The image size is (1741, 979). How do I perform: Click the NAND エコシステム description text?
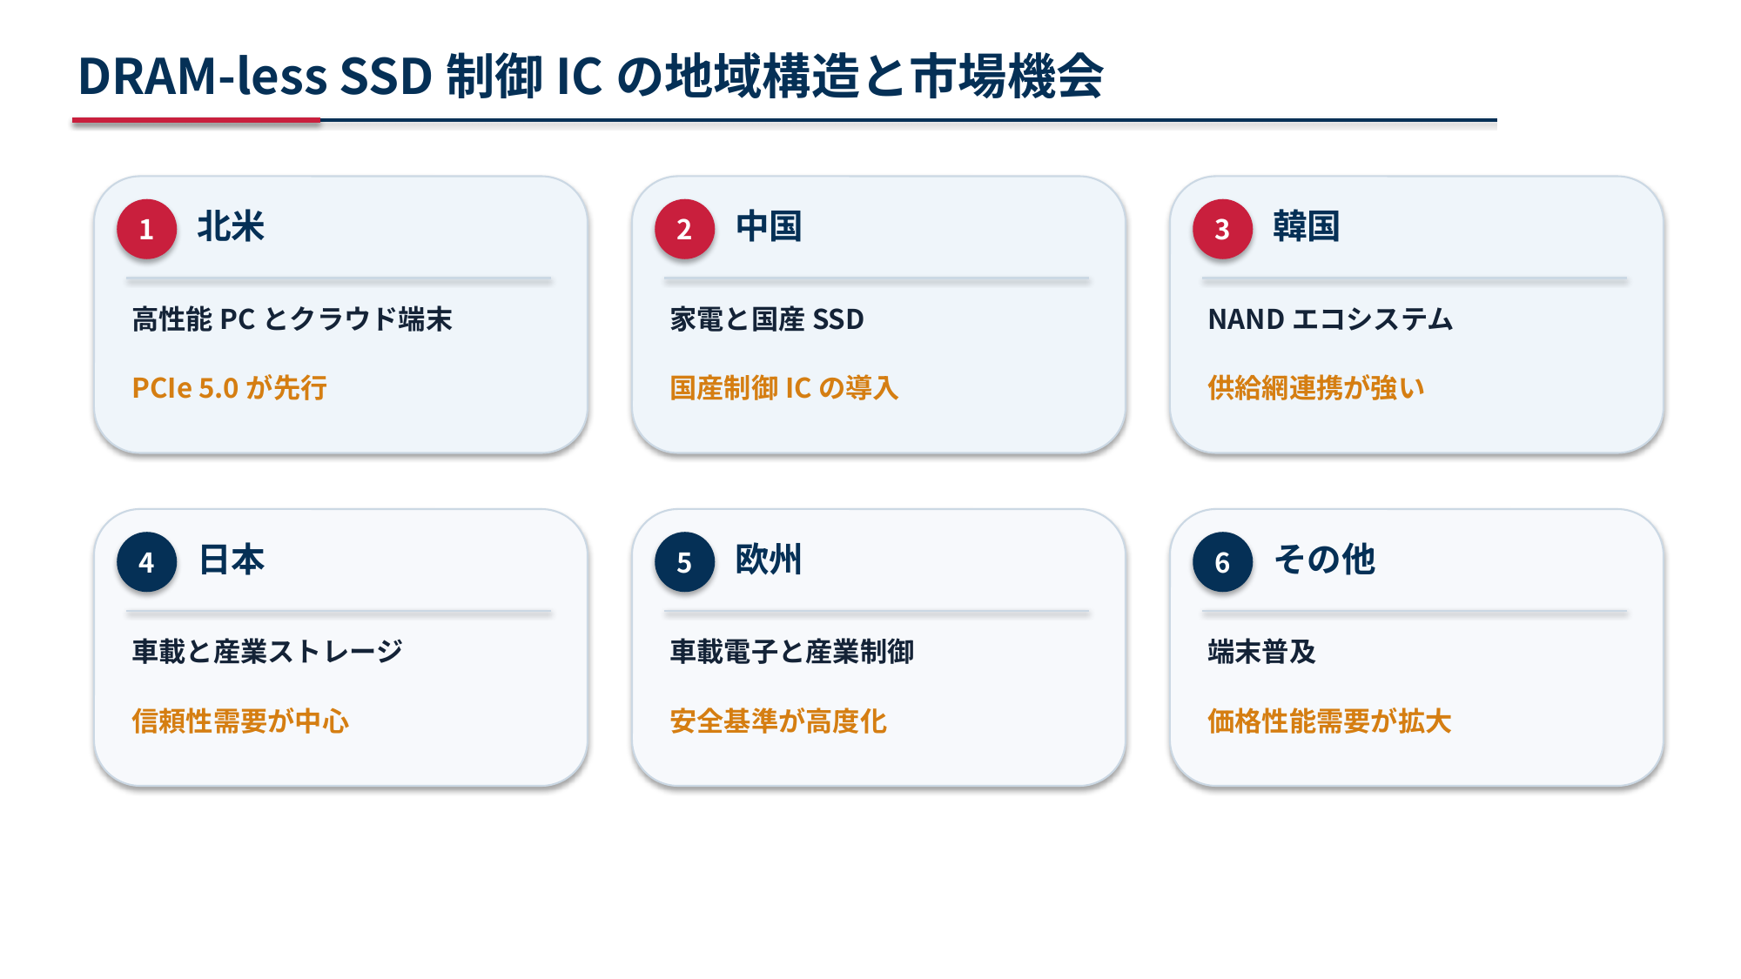[x=1330, y=319]
